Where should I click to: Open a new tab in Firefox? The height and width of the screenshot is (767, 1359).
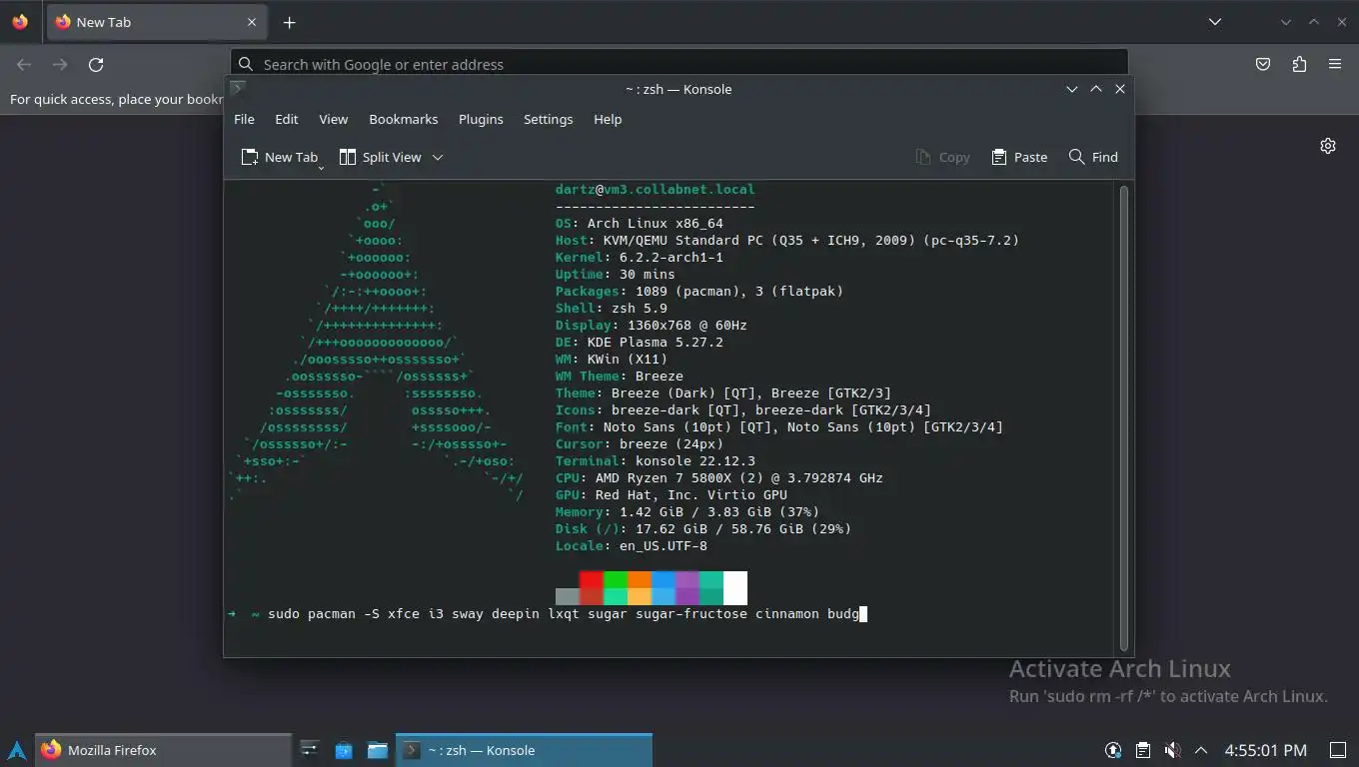[x=289, y=22]
